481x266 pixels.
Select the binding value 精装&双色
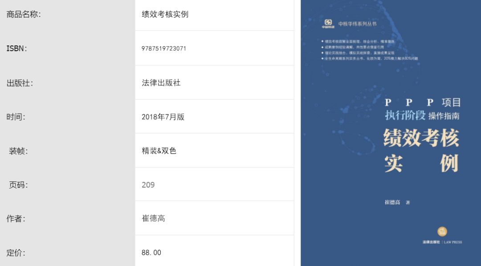click(159, 151)
